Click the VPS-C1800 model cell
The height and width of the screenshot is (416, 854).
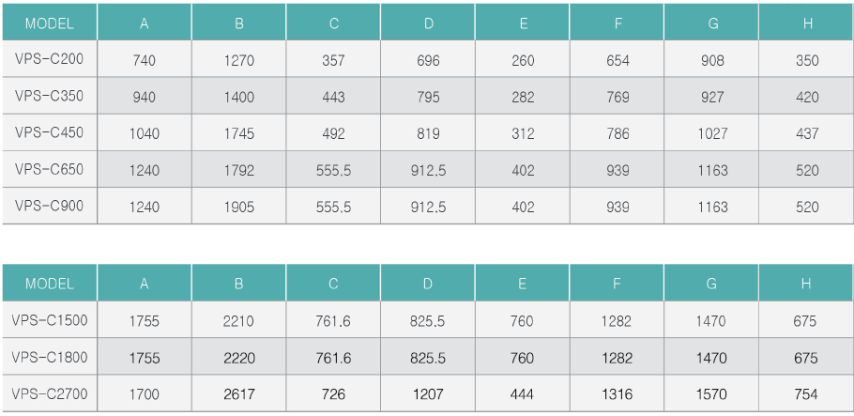tap(50, 357)
